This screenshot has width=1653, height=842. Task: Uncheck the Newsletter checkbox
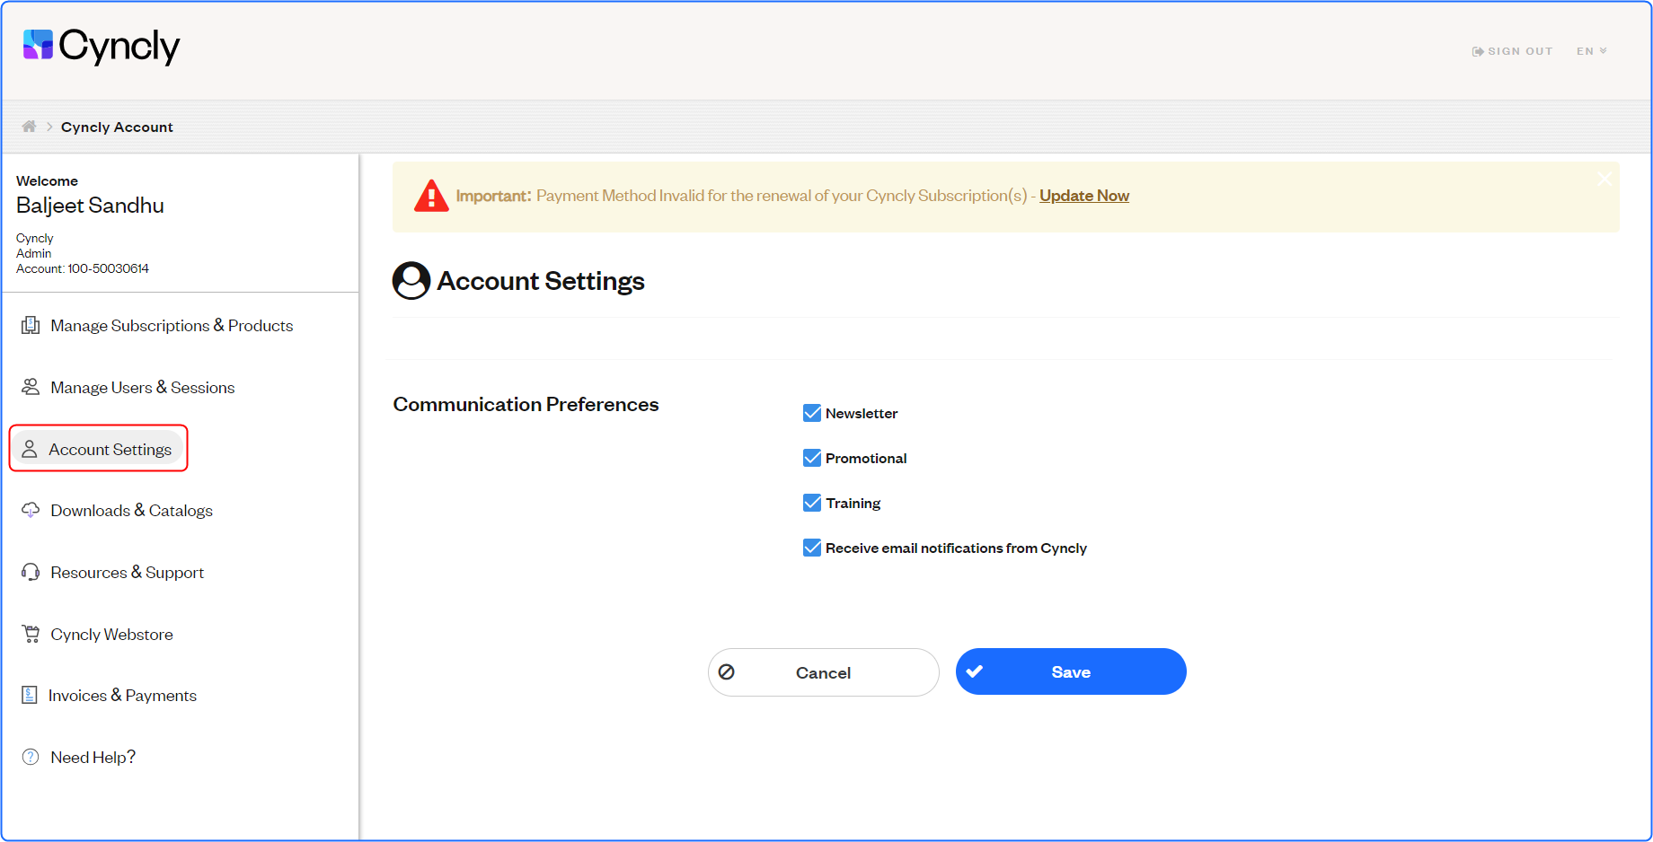click(x=811, y=413)
